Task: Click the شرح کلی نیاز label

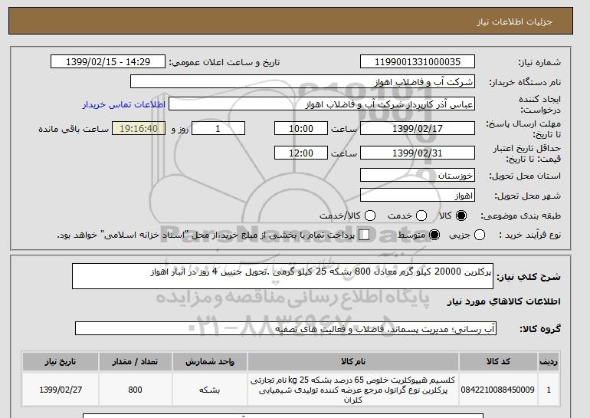Action: pos(529,277)
